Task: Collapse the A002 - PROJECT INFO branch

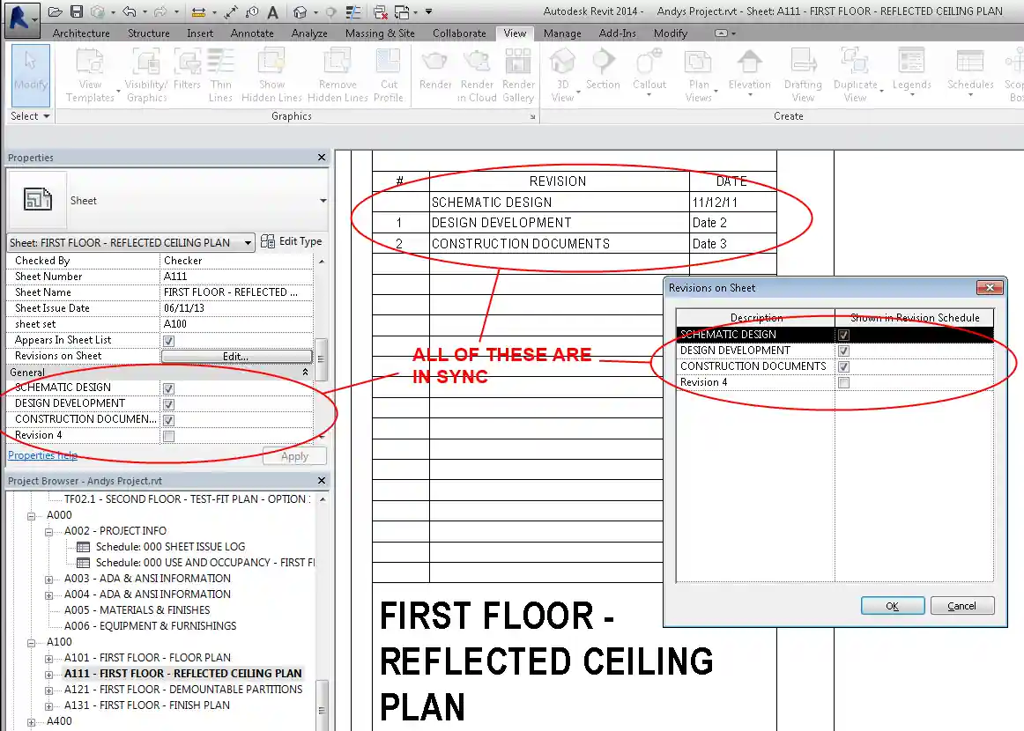Action: (x=49, y=530)
